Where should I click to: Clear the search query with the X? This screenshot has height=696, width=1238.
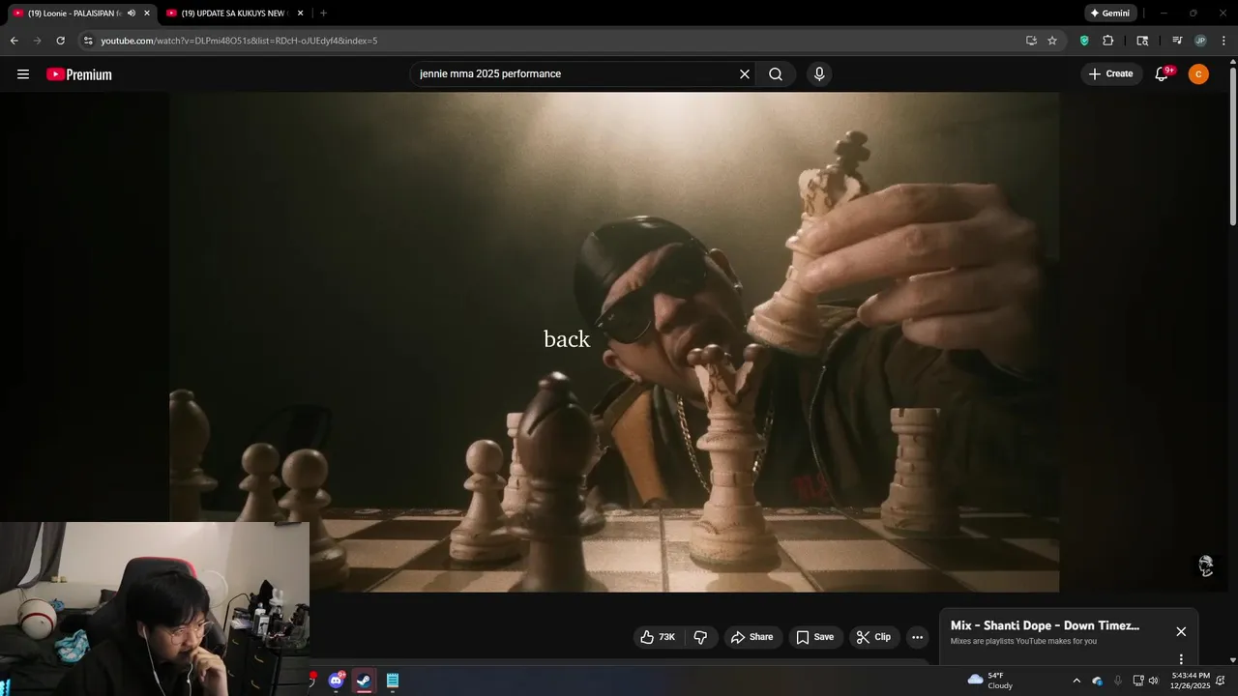pyautogui.click(x=745, y=74)
